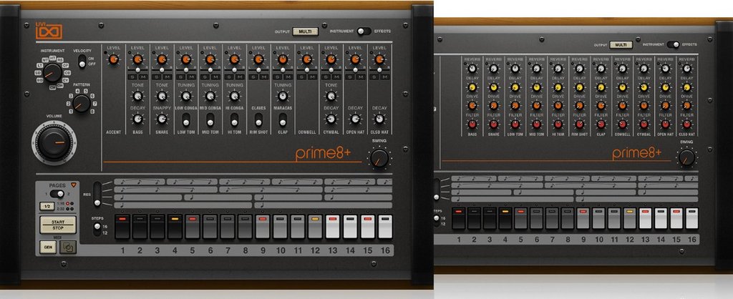
Task: Click the Bass Tone knob
Action: [x=137, y=96]
